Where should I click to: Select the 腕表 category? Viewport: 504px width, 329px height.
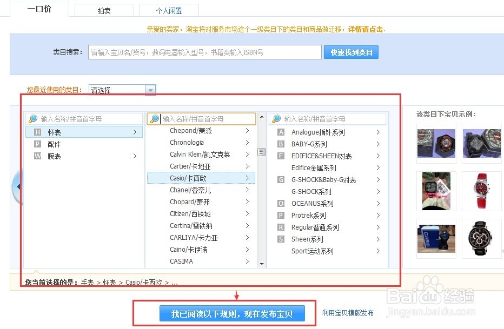(x=84, y=156)
